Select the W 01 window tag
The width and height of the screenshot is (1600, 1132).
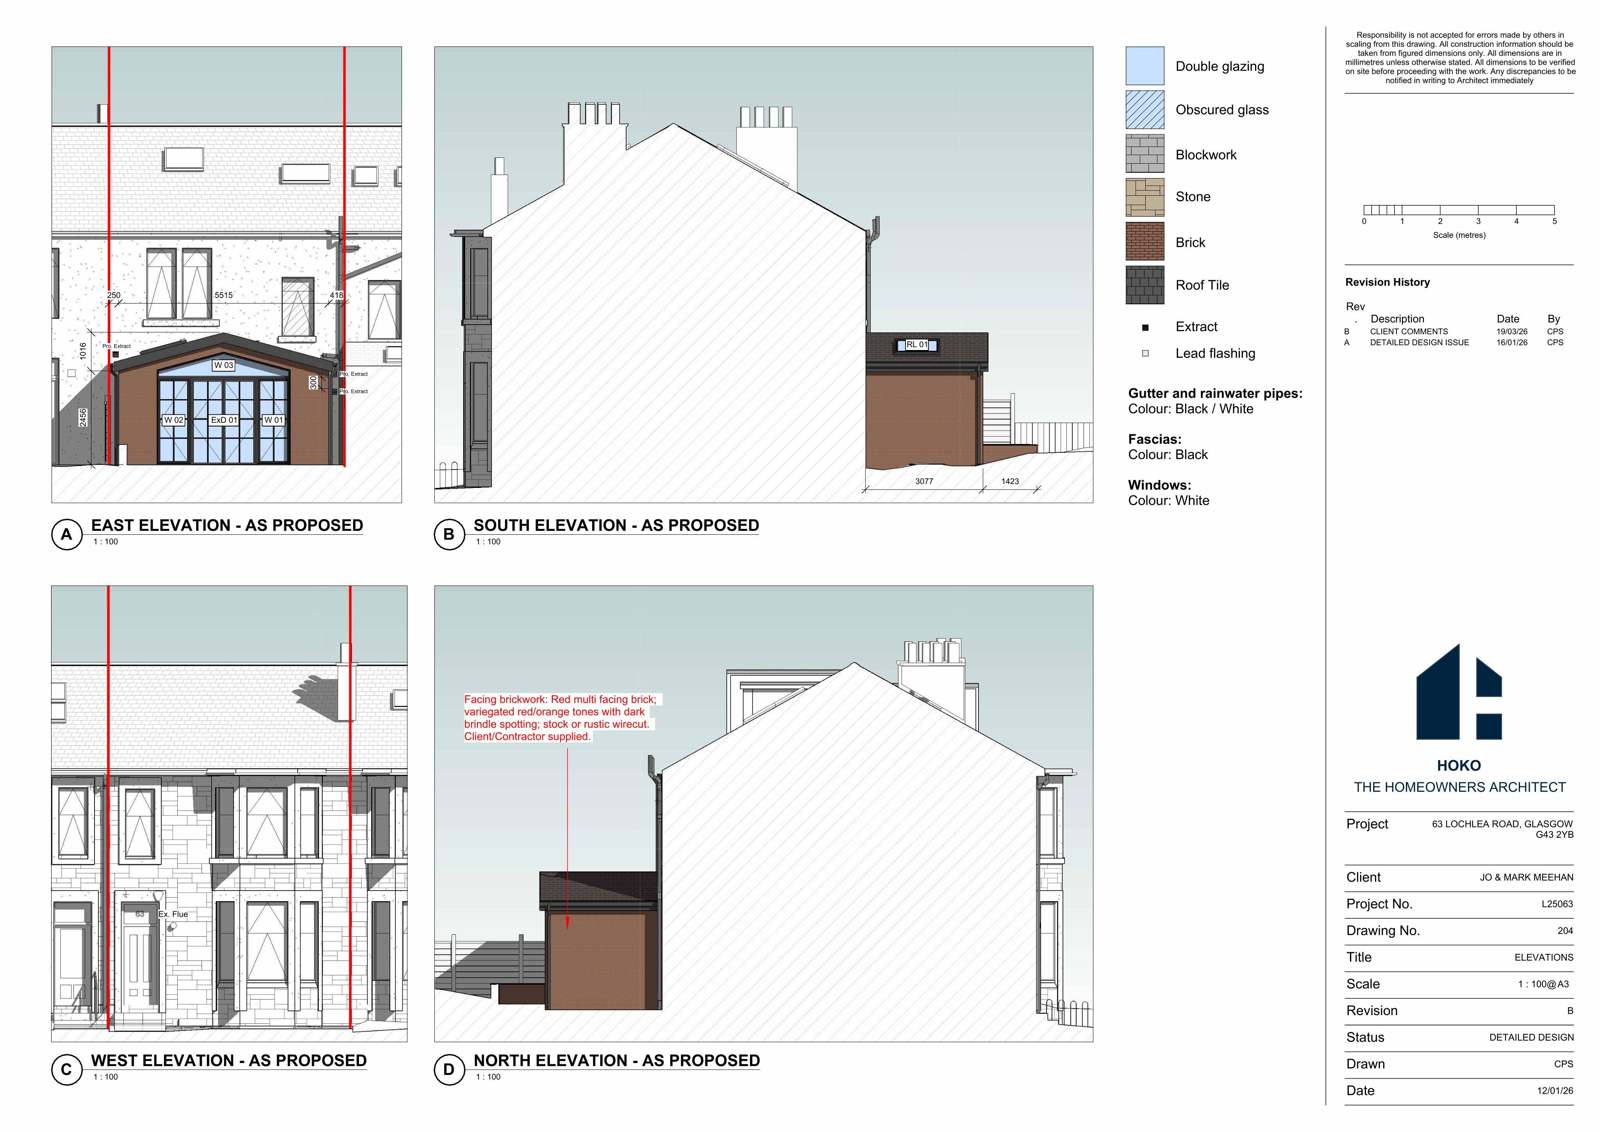point(273,420)
